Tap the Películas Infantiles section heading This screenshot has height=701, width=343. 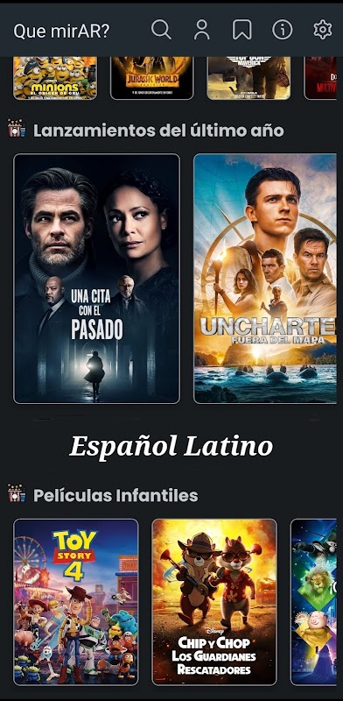pyautogui.click(x=115, y=495)
